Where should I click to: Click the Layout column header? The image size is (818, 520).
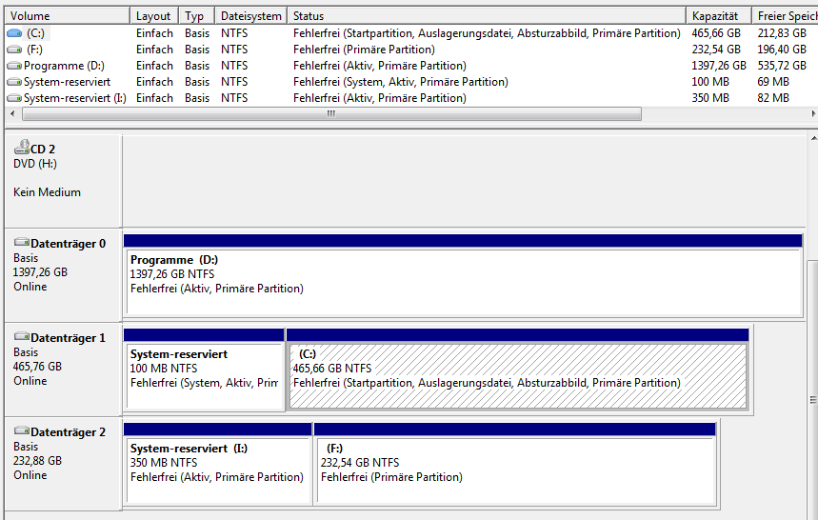click(x=153, y=16)
